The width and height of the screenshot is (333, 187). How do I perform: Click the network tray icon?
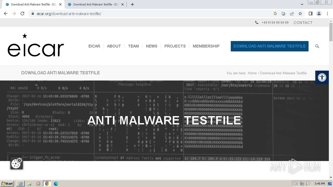pyautogui.click(x=302, y=184)
